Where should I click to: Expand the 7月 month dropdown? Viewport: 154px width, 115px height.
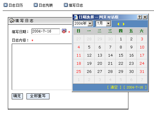point(108,24)
